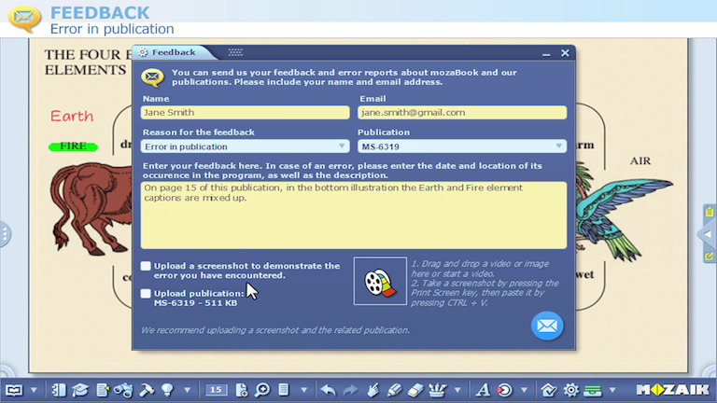Tick the Upload publication checkbox
Screen dimensions: 717x403
point(146,293)
